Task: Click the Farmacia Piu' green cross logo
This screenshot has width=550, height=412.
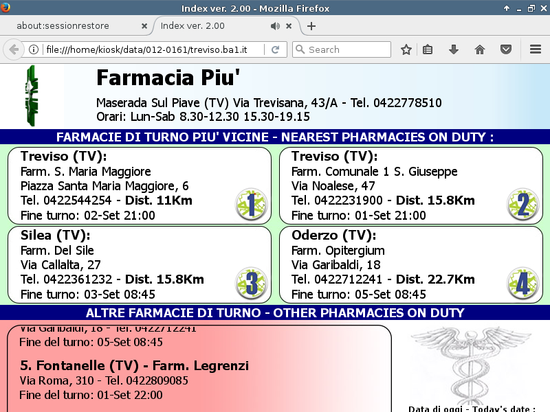Action: (x=31, y=95)
